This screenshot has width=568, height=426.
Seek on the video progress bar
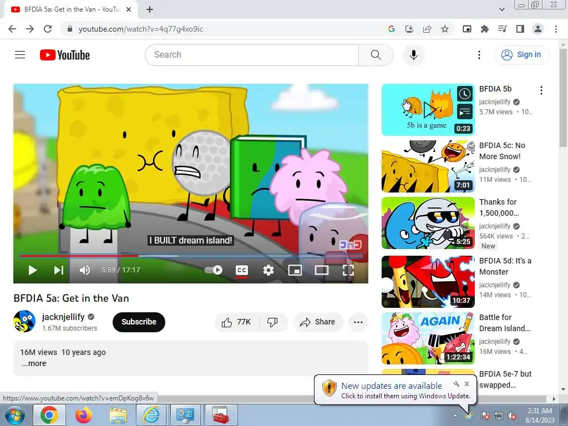pos(191,256)
